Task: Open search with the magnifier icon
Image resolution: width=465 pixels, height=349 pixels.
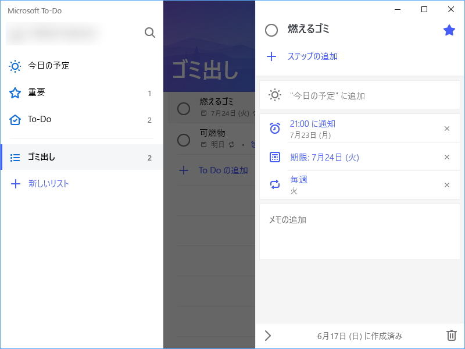Action: (149, 33)
